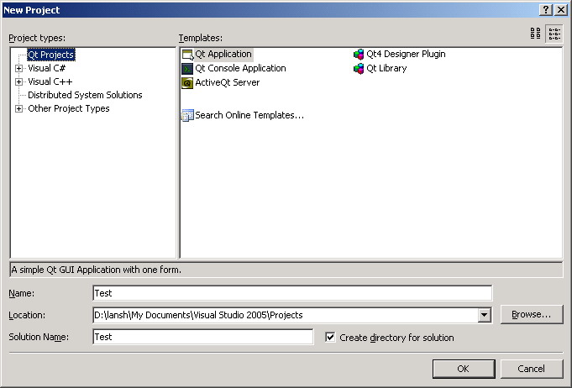Viewport: 572px width, 388px height.
Task: Click the Qt Library template icon
Action: pyautogui.click(x=359, y=69)
